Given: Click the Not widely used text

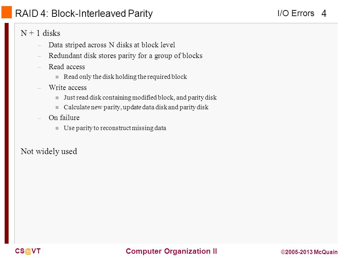Looking at the screenshot, I should tap(49, 152).
